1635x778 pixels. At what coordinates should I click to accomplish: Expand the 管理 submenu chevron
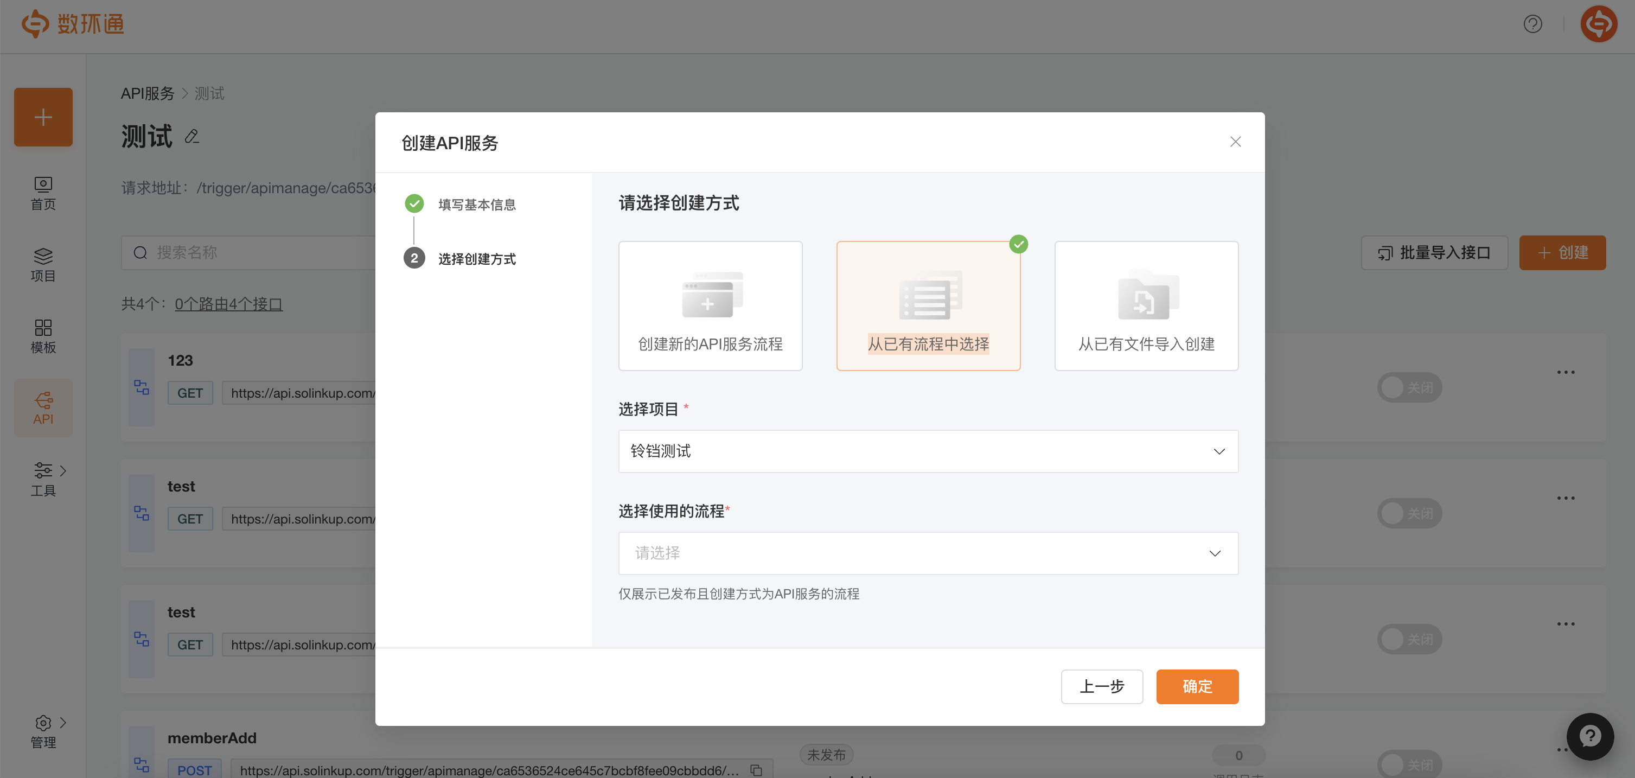click(x=63, y=722)
